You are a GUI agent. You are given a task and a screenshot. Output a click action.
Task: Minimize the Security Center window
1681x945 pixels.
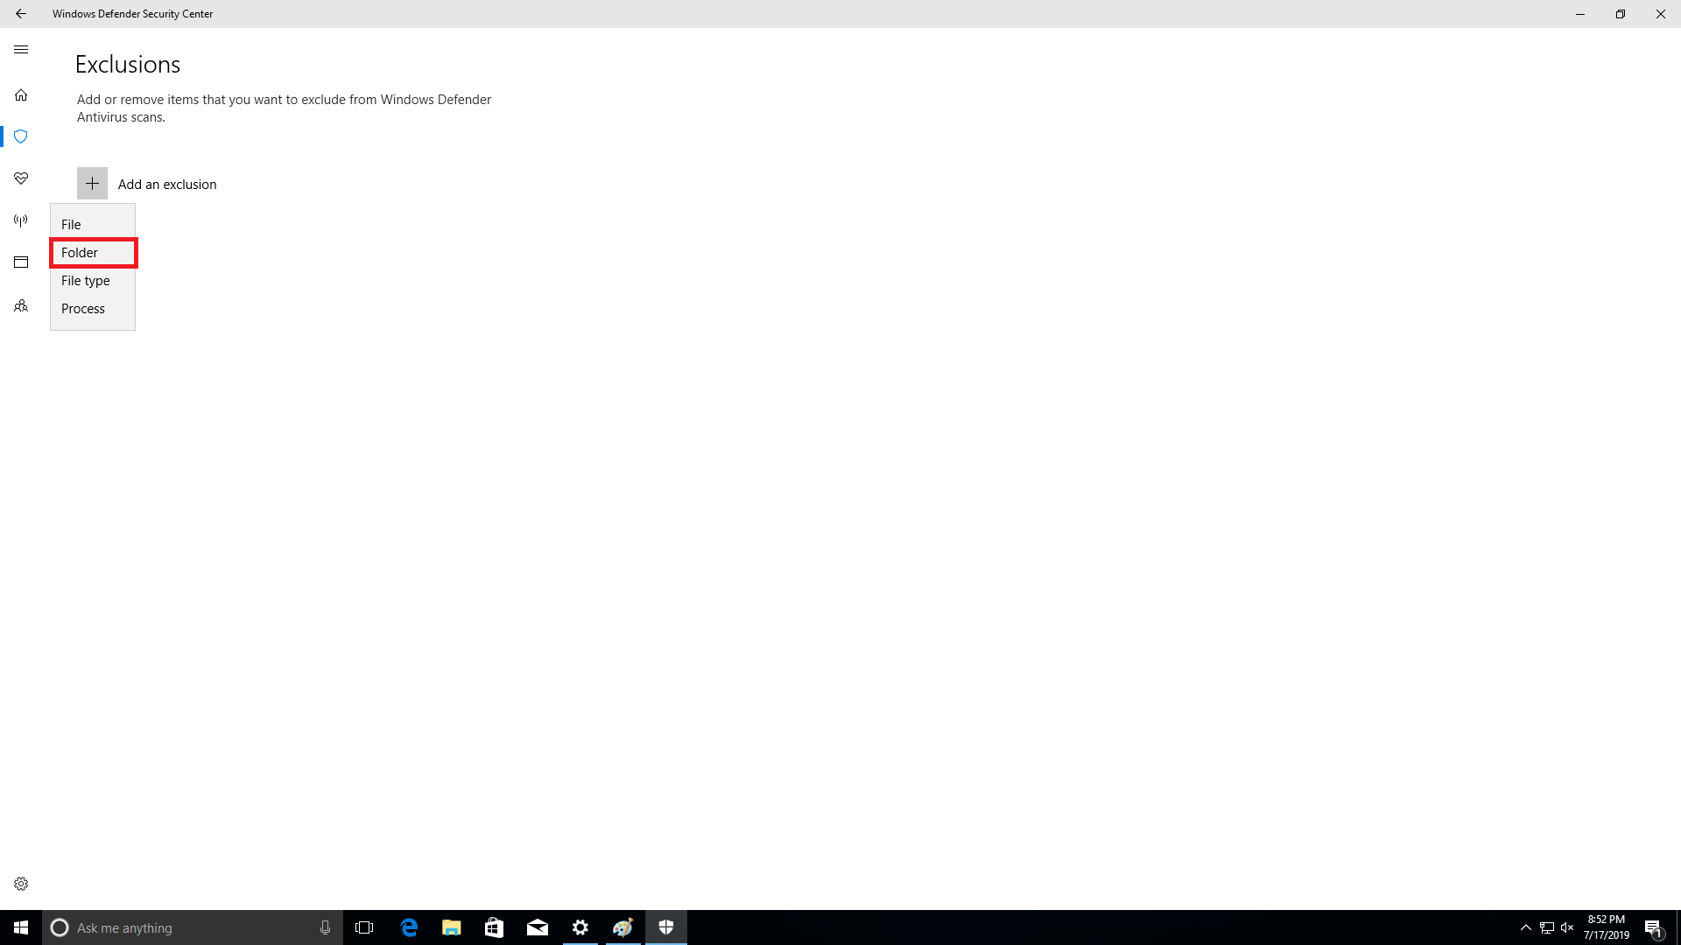1580,14
